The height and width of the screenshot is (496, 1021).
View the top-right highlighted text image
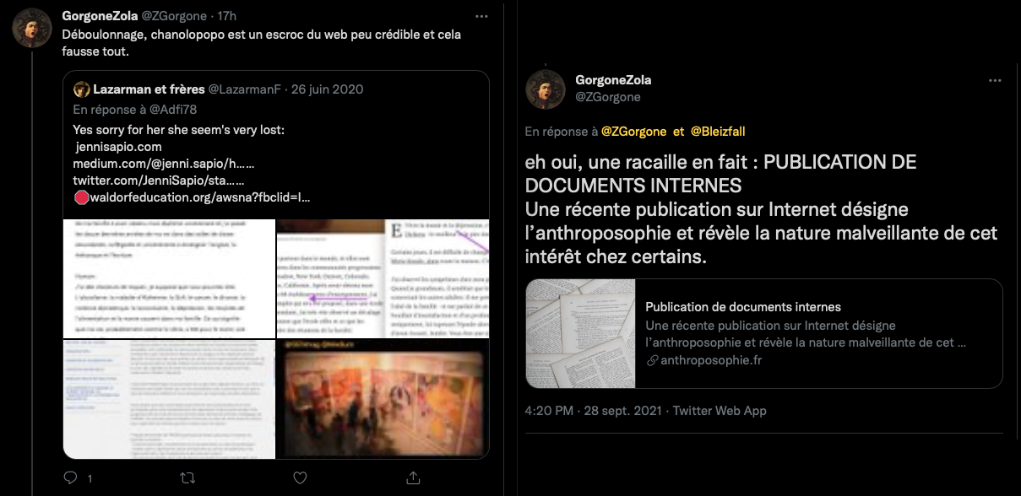(x=383, y=278)
